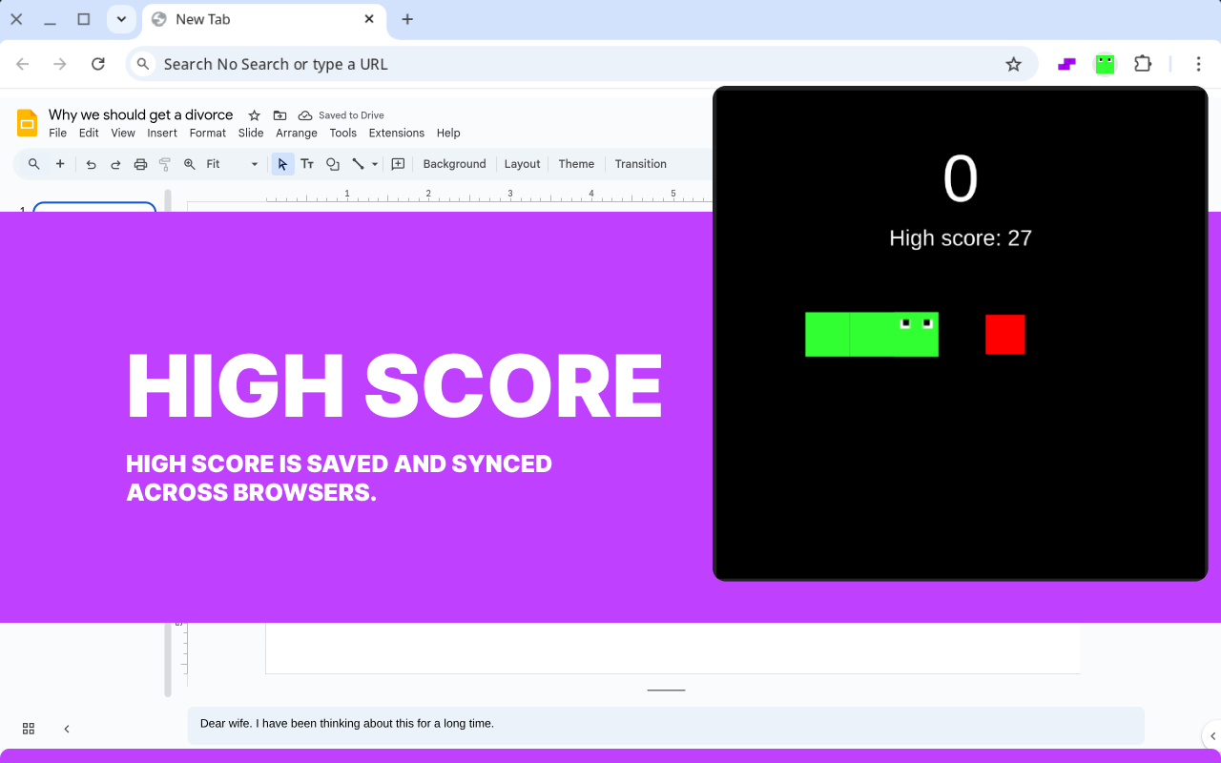Screen dimensions: 1221x763
Task: Click the search icon in the address bar
Action: pyautogui.click(x=143, y=64)
